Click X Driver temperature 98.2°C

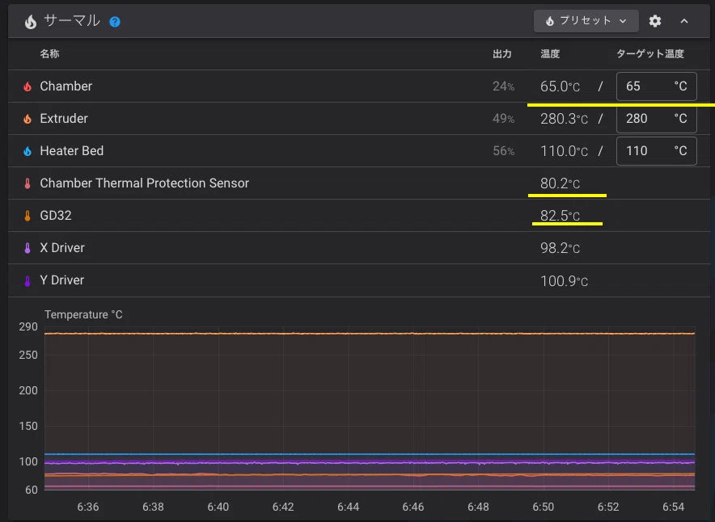[560, 248]
